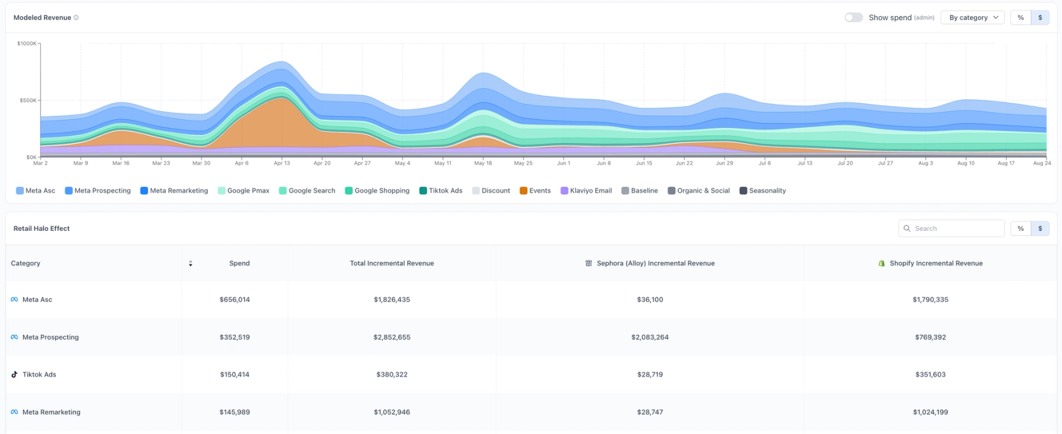The width and height of the screenshot is (1062, 434).
Task: Toggle Google Search legend item
Action: tap(307, 191)
